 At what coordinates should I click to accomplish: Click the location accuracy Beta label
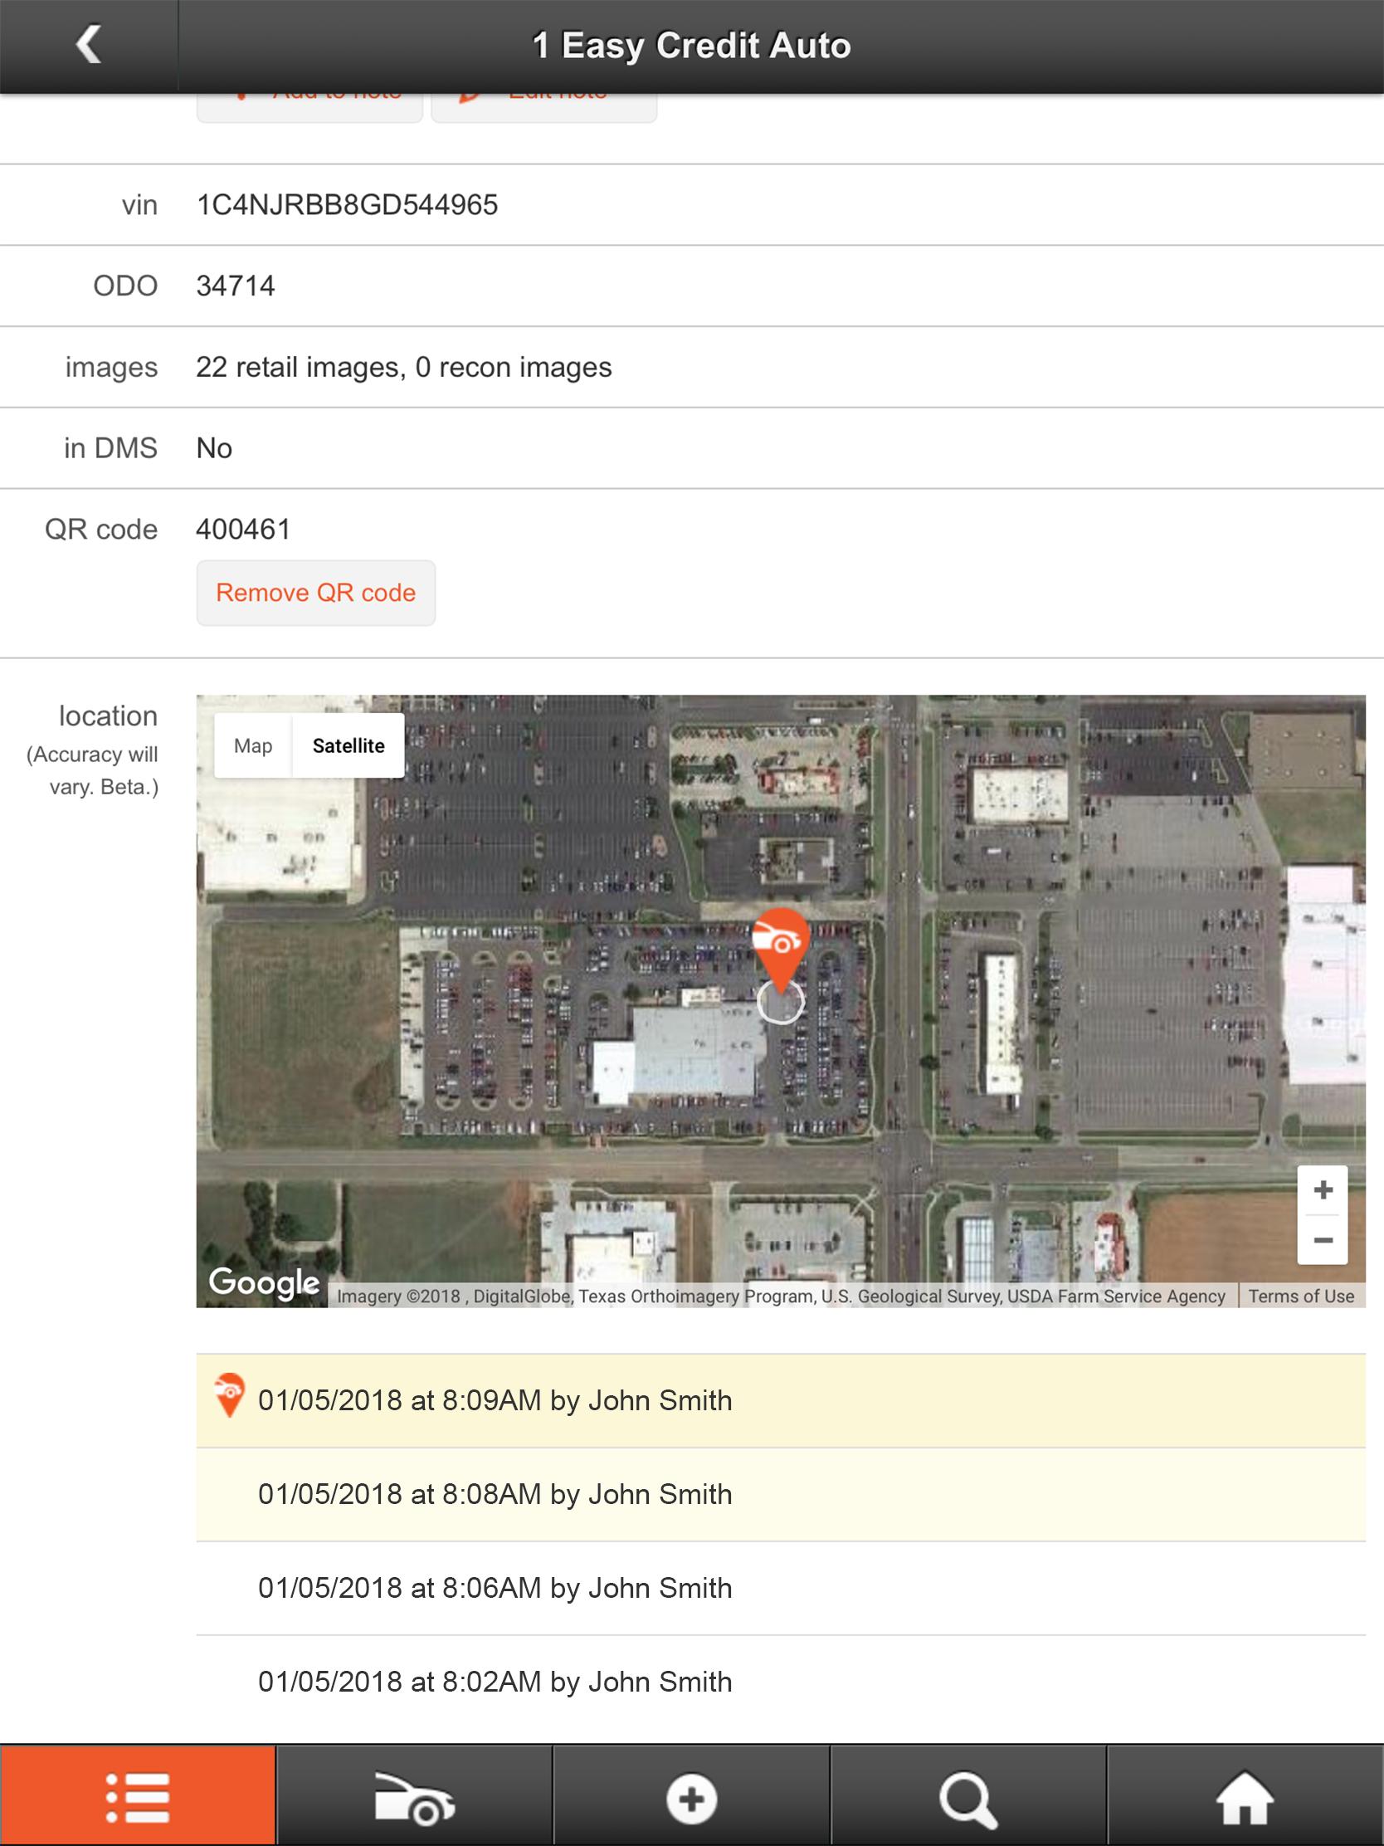click(93, 770)
